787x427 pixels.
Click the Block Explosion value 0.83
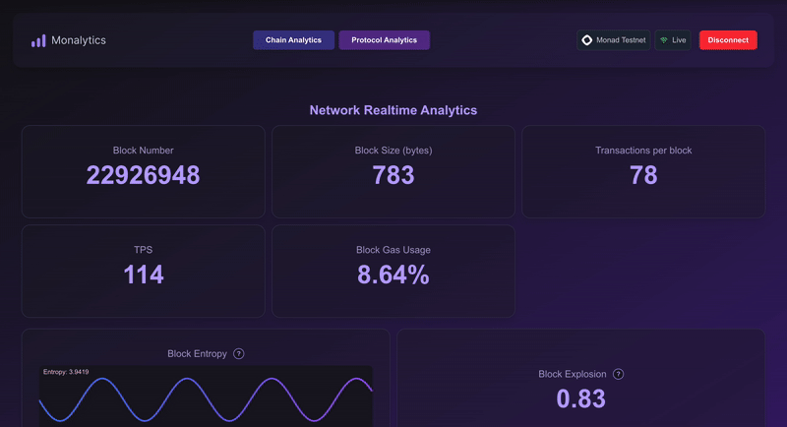pyautogui.click(x=580, y=398)
